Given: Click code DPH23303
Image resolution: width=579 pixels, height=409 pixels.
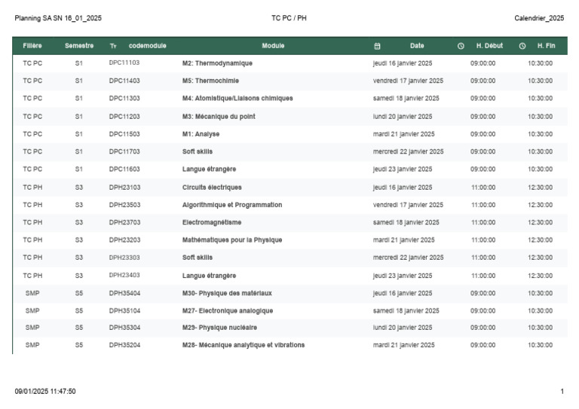Looking at the screenshot, I should point(124,258).
